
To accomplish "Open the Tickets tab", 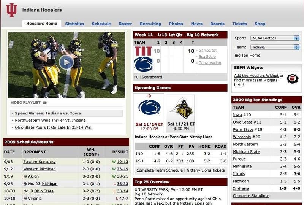I will pyautogui.click(x=239, y=24).
